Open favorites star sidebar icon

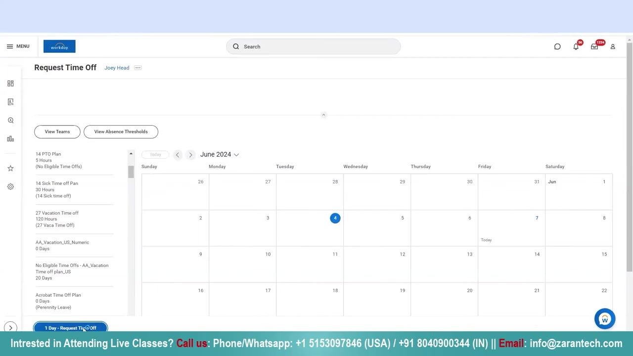tap(10, 169)
